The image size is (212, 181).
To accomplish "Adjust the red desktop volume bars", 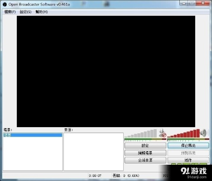I will pyautogui.click(x=183, y=133).
